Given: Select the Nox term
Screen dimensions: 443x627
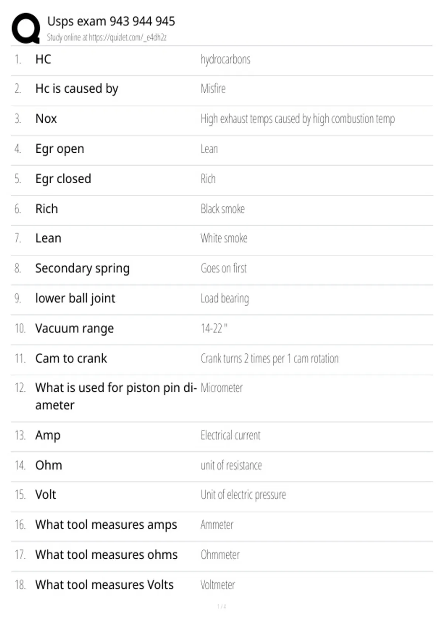Looking at the screenshot, I should click(46, 119).
